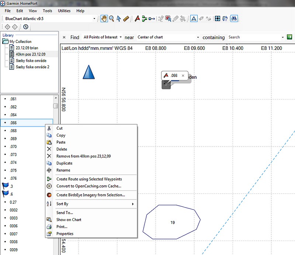Open the View menu
The width and height of the screenshot is (295, 255).
33,11
